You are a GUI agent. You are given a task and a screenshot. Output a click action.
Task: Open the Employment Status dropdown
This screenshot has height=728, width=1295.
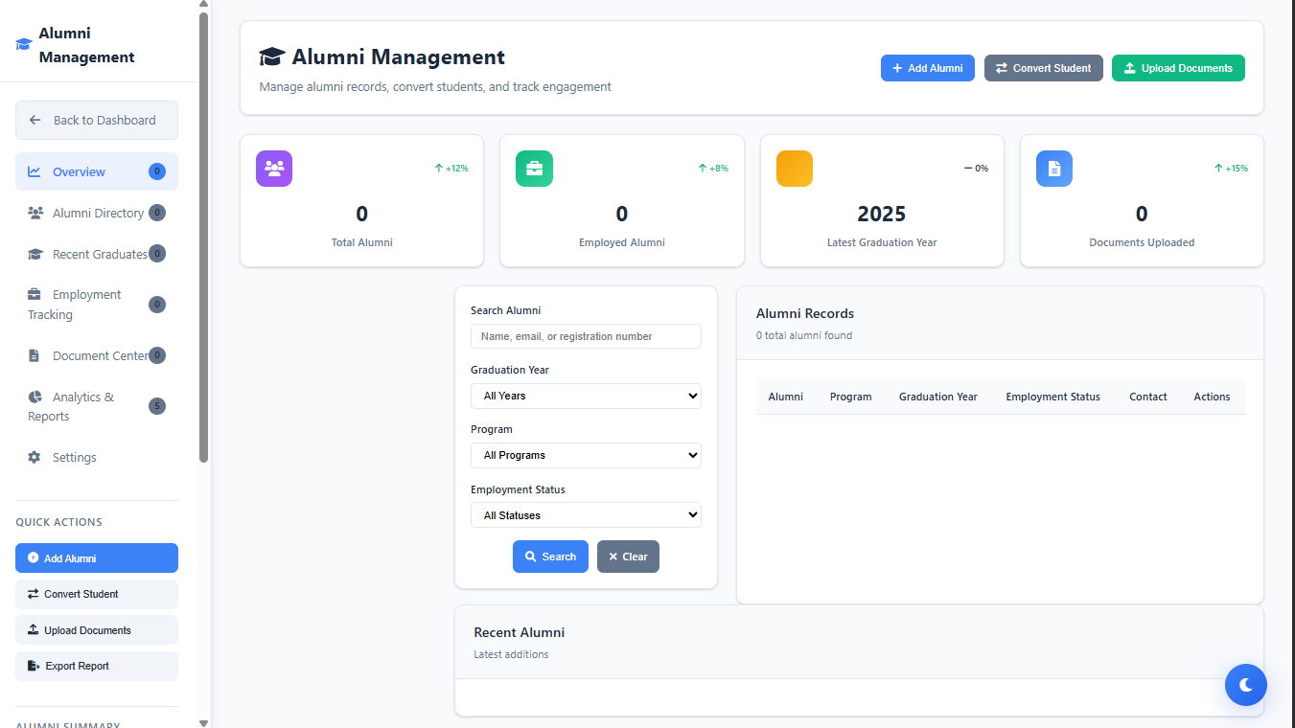[586, 515]
